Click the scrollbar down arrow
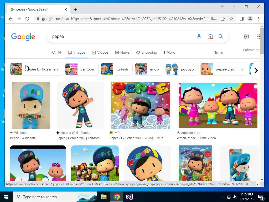The height and width of the screenshot is (202, 269). pos(262,180)
